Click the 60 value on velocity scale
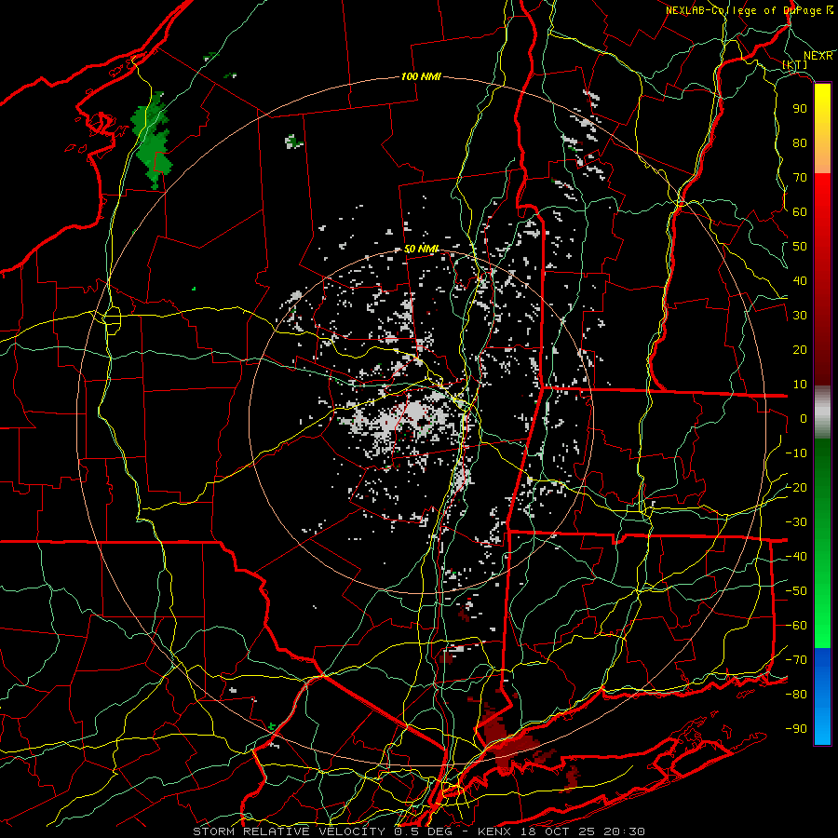 pyautogui.click(x=800, y=212)
